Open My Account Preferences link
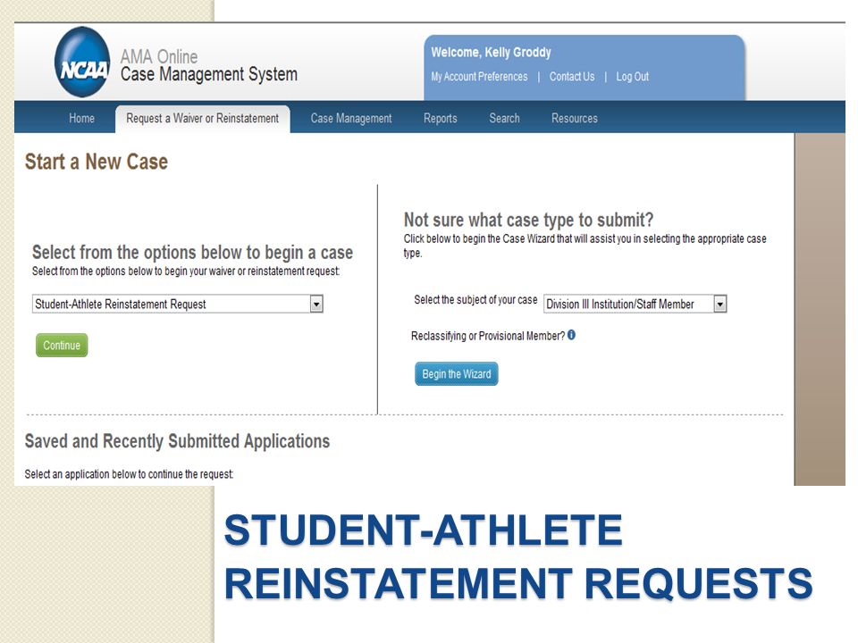This screenshot has width=858, height=643. pos(479,77)
